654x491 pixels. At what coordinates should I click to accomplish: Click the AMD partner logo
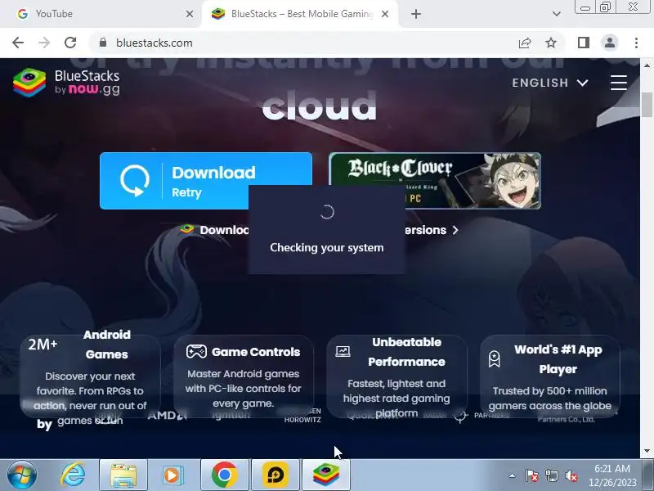pos(168,415)
